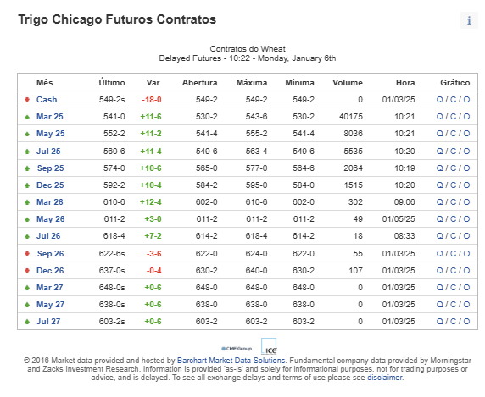The width and height of the screenshot is (485, 397).
Task: Open the Barchart Market Data Solutions link
Action: [231, 361]
